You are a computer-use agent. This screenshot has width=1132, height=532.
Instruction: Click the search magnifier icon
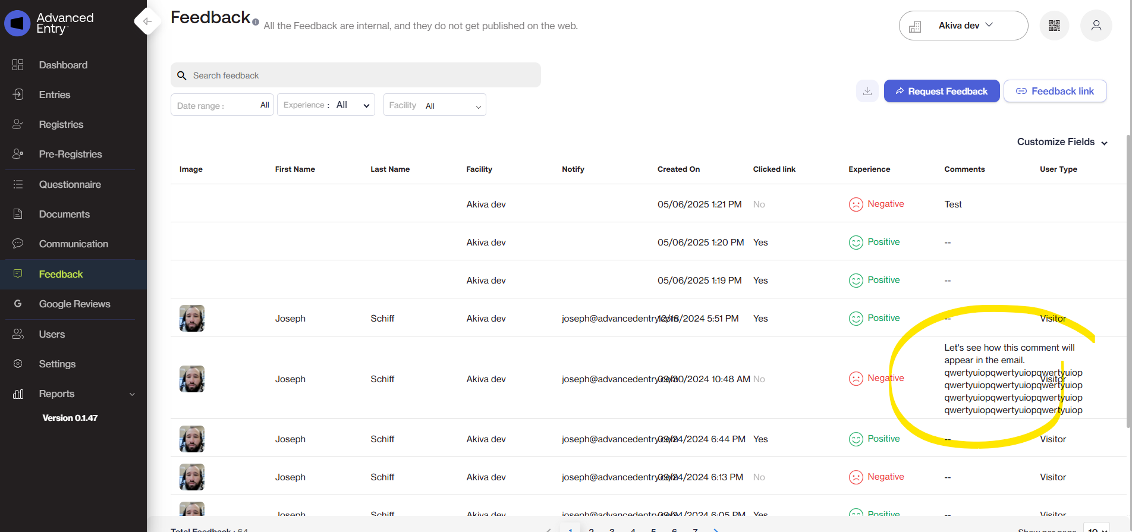[x=182, y=75]
